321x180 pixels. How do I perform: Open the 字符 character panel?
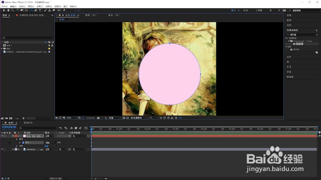[x=289, y=67]
